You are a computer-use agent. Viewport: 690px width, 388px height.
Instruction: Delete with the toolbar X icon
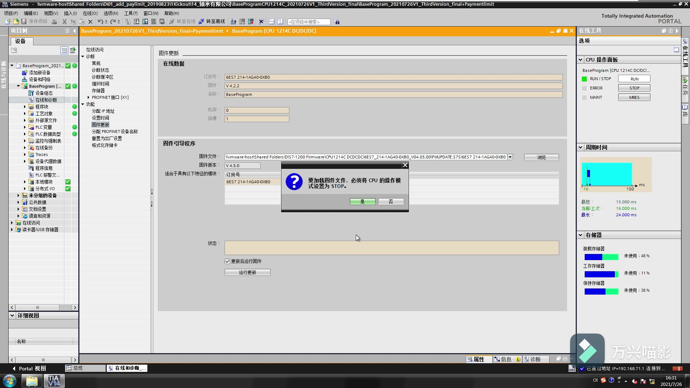(x=91, y=22)
